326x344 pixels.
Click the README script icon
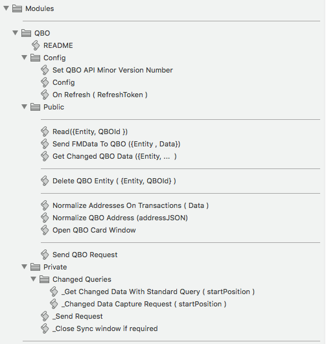pyautogui.click(x=36, y=45)
